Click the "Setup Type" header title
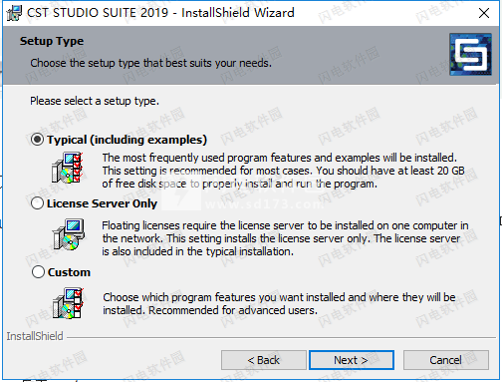Screen dimensions: 502x382 [52, 41]
